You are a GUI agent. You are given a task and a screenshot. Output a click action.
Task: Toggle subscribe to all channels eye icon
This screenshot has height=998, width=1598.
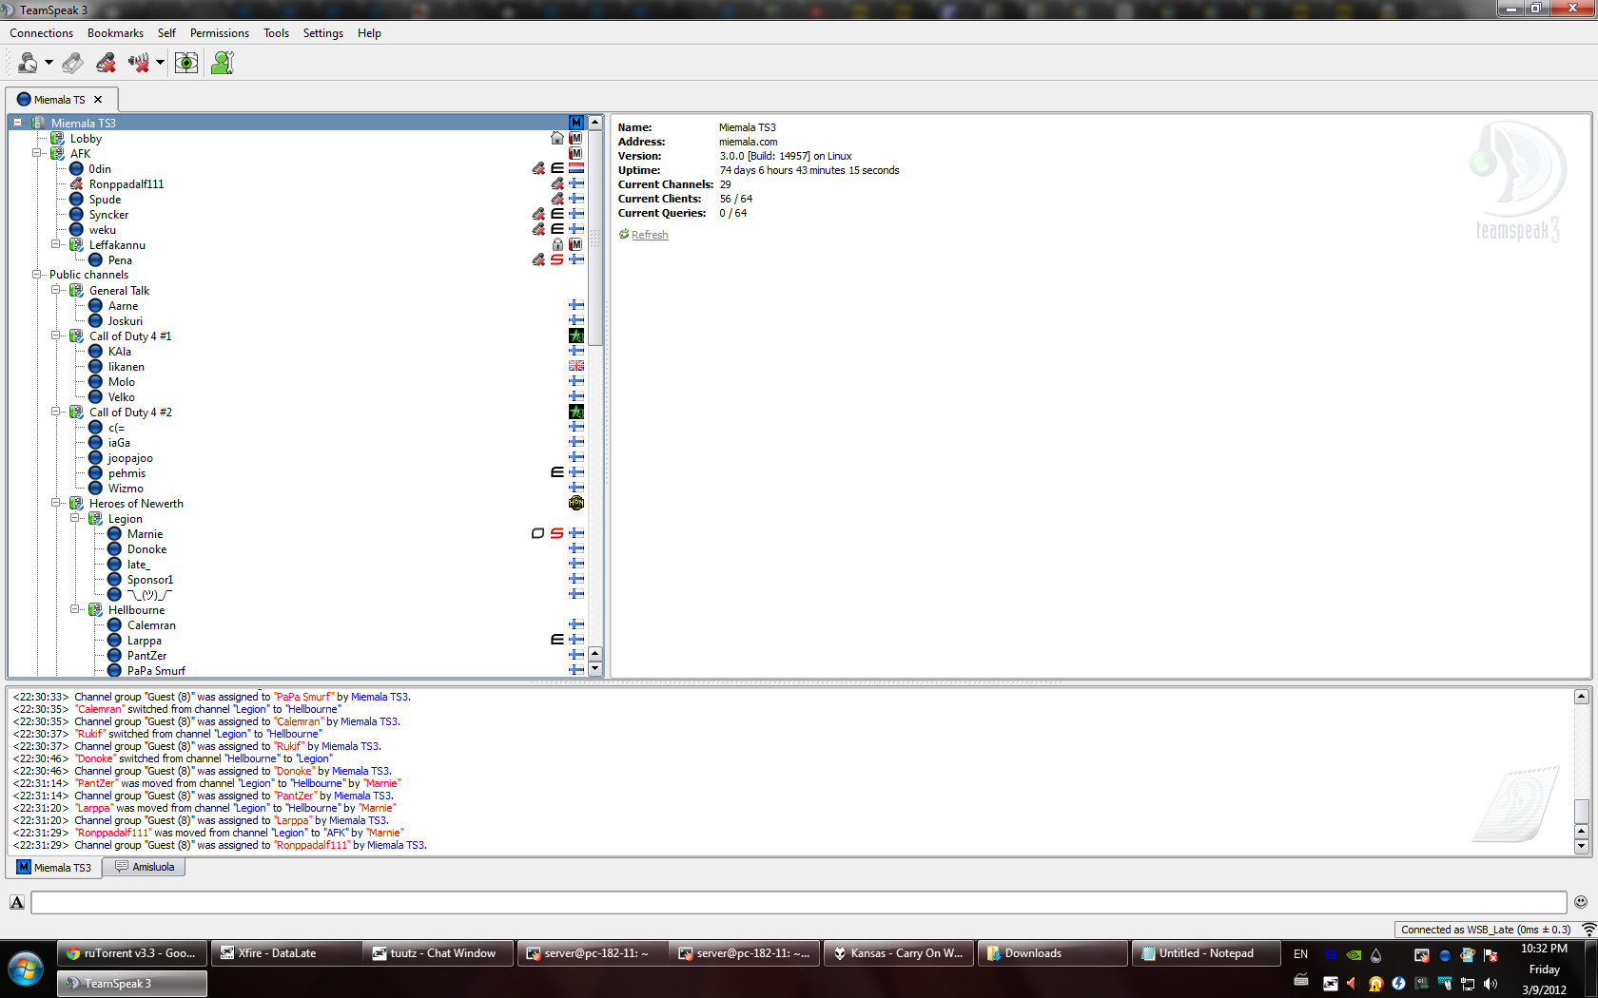click(186, 63)
